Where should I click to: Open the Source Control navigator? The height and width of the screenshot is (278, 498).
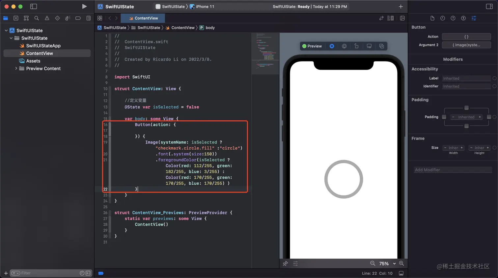16,18
